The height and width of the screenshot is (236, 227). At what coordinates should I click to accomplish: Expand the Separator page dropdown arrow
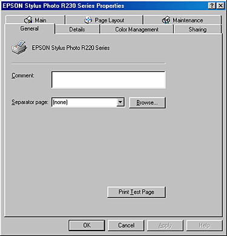(120, 102)
